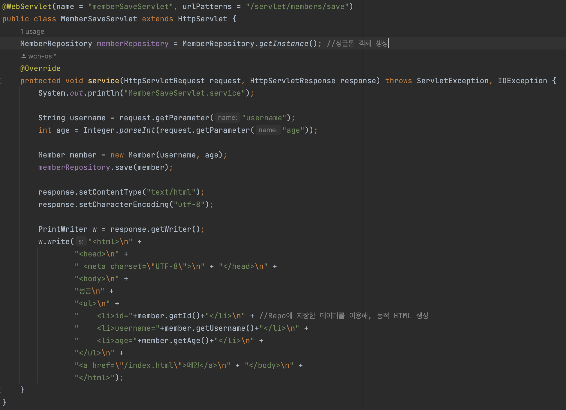The image size is (566, 410).
Task: Click member.getUsername() call
Action: pyautogui.click(x=209, y=328)
